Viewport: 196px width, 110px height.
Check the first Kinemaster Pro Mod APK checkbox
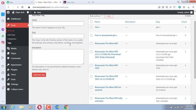point(91,43)
